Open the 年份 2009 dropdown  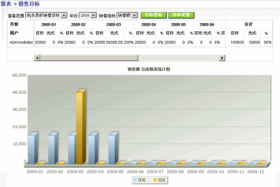click(94, 16)
